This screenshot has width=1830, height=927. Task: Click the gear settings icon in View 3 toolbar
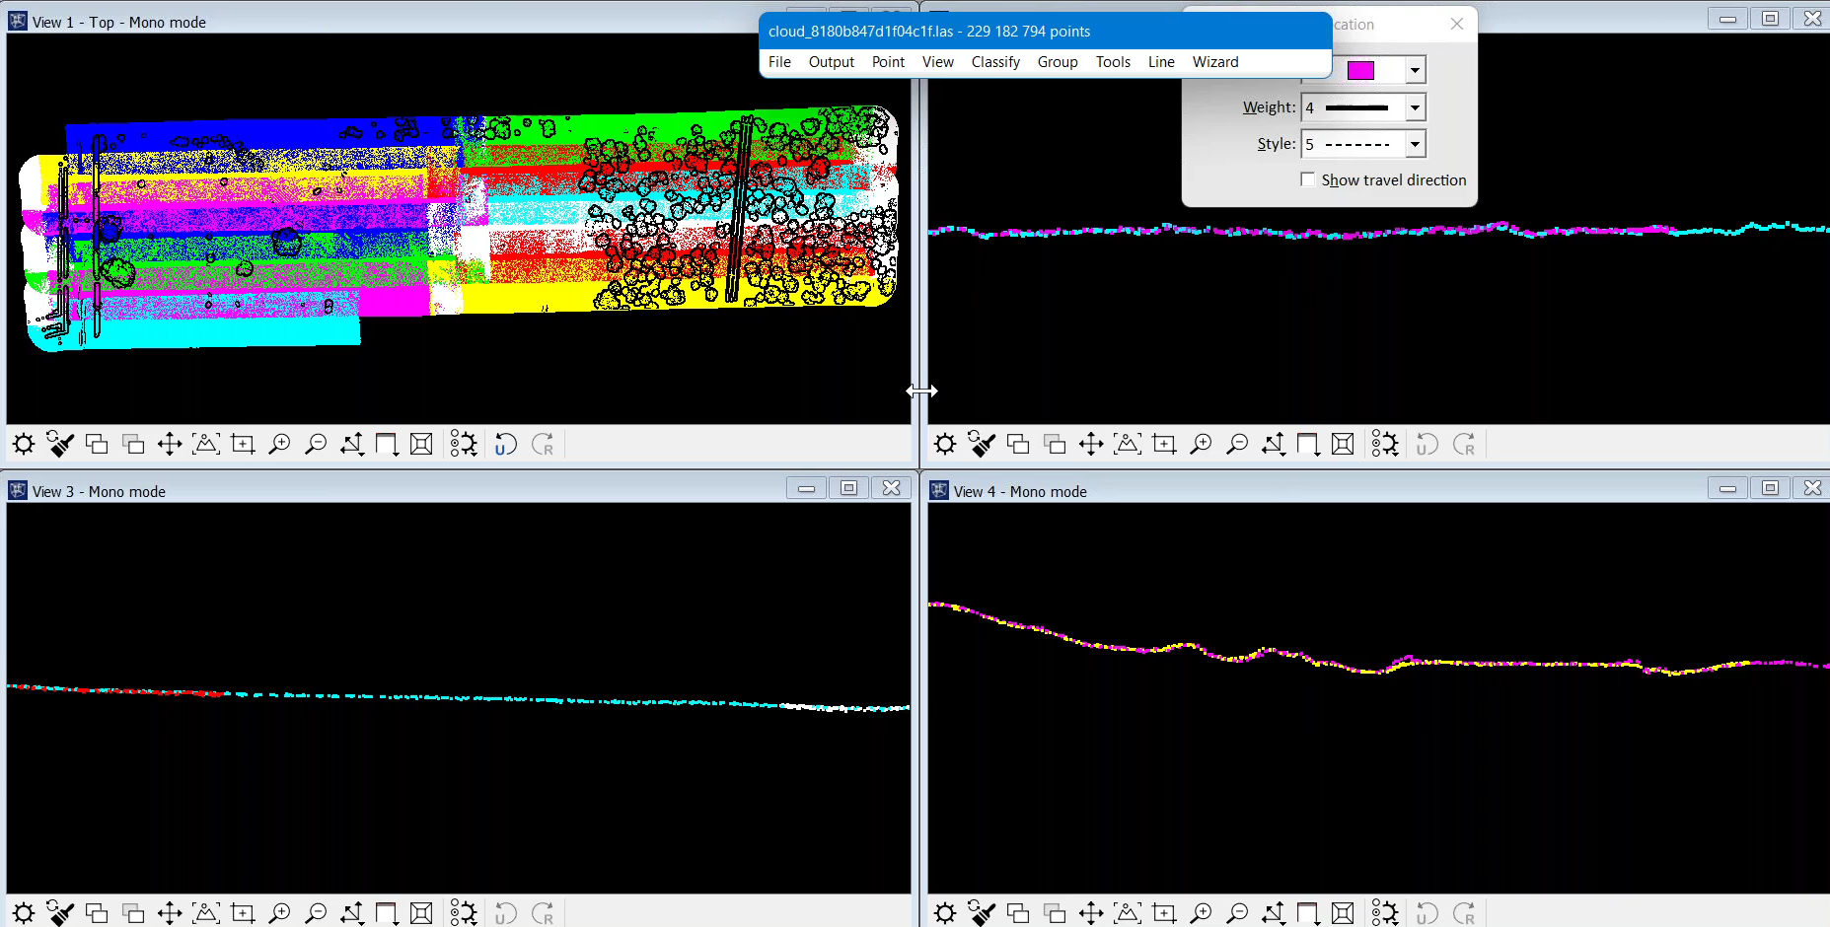point(24,913)
